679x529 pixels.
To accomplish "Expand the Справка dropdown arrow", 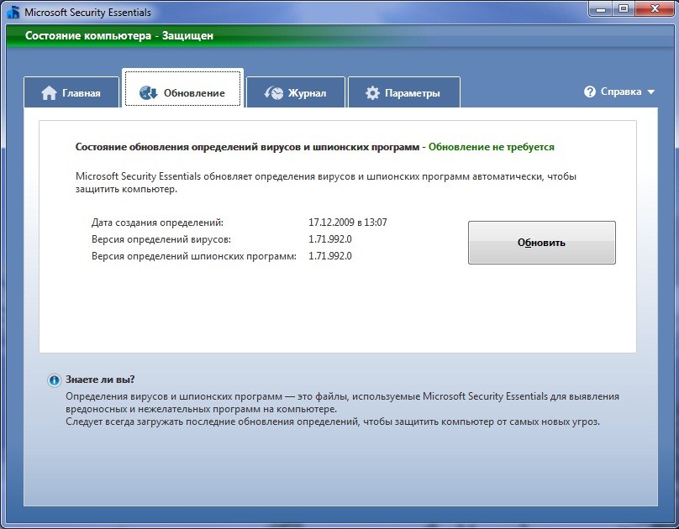I will tap(651, 92).
